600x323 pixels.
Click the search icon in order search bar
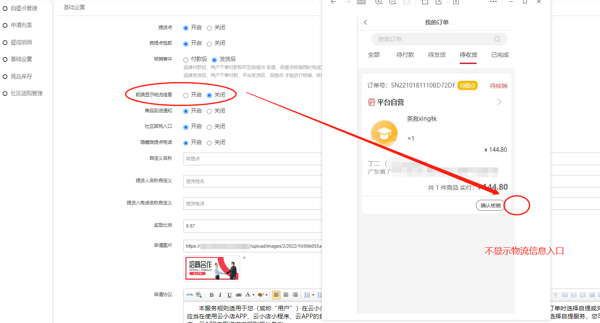[497, 39]
